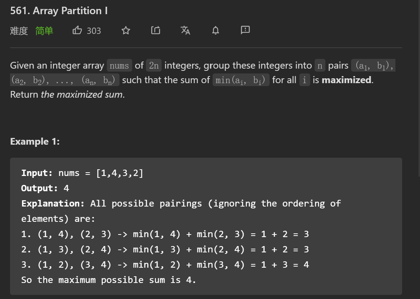Viewport: 420px width, 299px height.
Task: Click the '2n' code snippet
Action: click(154, 66)
